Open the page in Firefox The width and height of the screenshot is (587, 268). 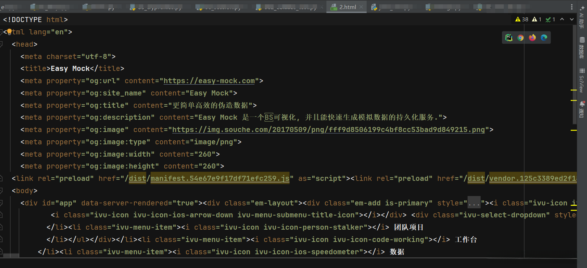coord(532,38)
